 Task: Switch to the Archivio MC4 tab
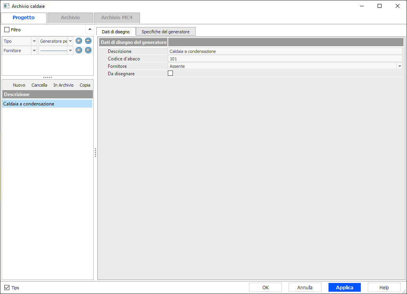[117, 18]
